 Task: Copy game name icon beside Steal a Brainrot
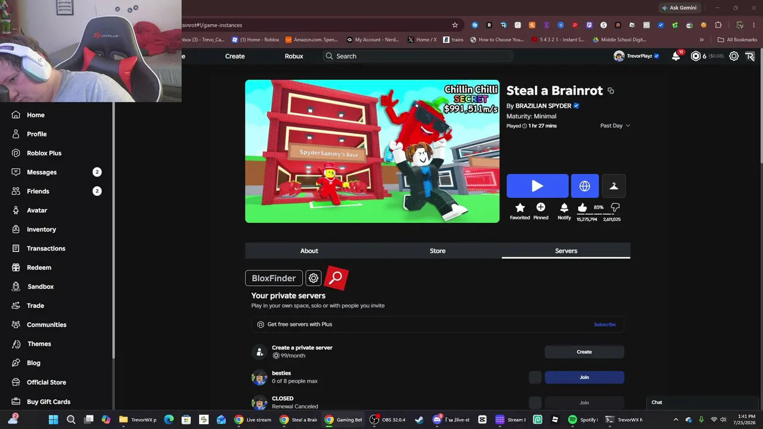pyautogui.click(x=610, y=91)
